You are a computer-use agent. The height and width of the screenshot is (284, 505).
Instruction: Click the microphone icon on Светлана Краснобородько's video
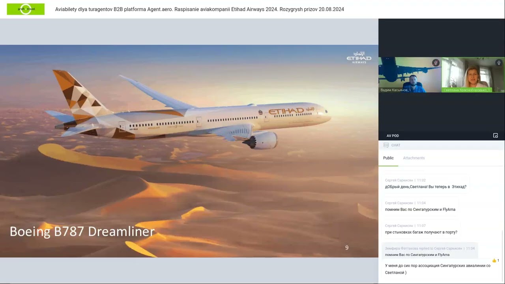[x=499, y=63]
